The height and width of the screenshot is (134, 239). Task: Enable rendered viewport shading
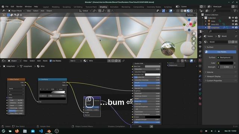point(192,11)
